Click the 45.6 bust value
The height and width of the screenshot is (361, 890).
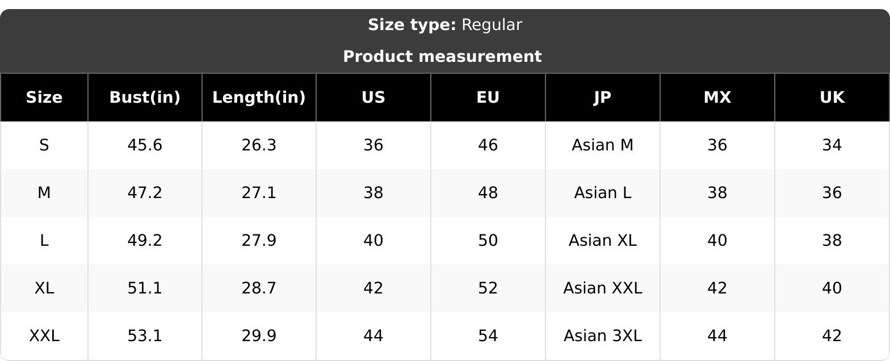tap(145, 145)
